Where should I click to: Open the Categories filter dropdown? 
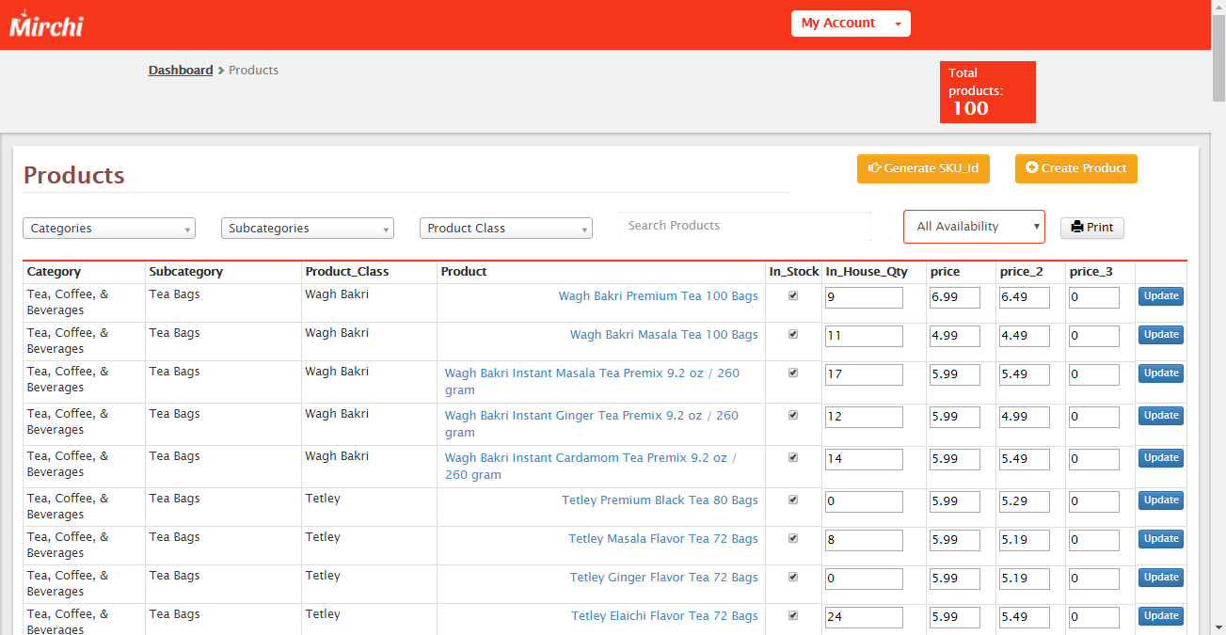109,229
